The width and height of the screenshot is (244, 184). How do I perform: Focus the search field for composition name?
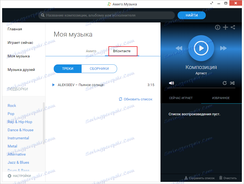click(x=107, y=15)
